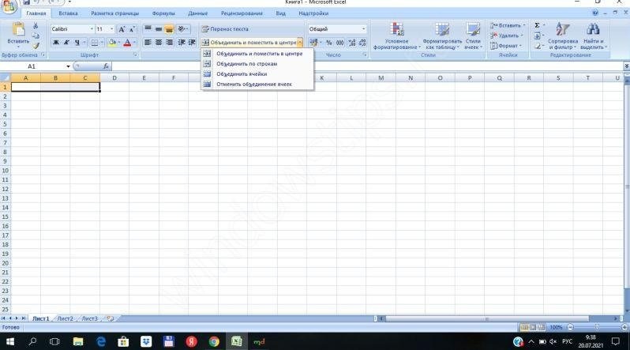Click the horizontal scrollbar track
630x350 pixels.
click(497, 318)
